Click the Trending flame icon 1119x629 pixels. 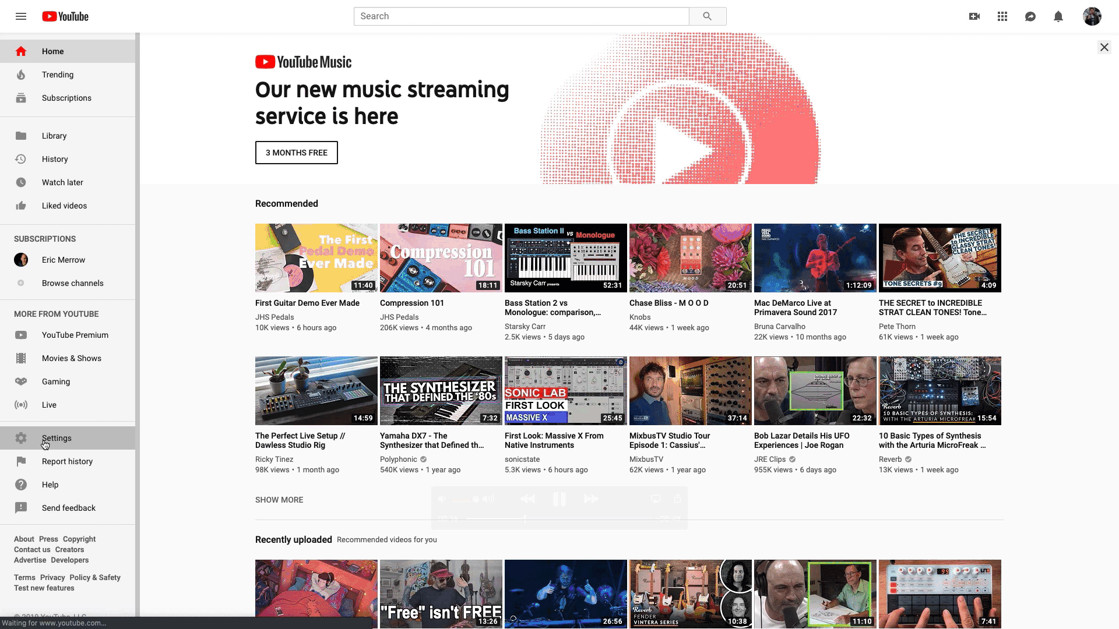[x=21, y=75]
